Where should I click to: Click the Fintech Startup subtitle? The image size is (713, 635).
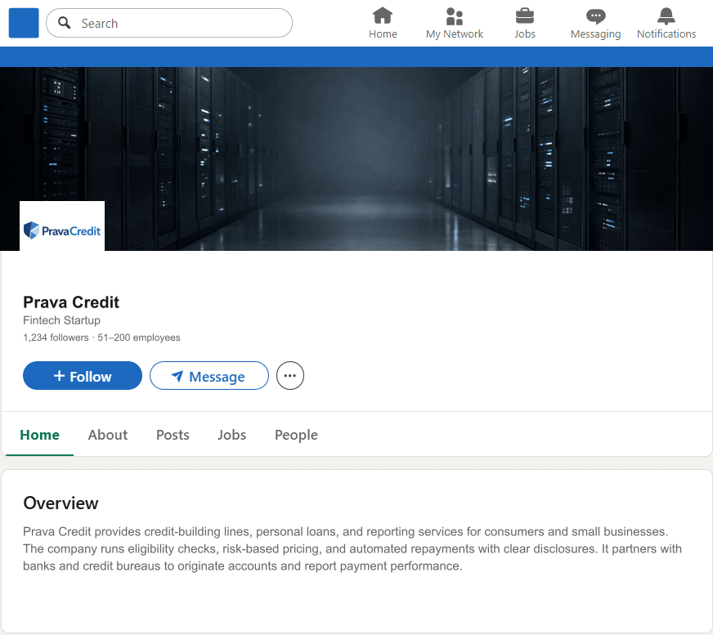point(62,320)
